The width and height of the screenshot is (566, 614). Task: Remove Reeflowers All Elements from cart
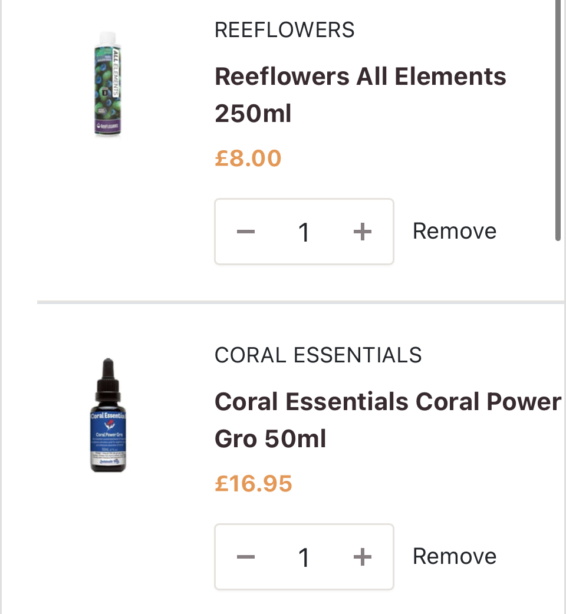point(454,231)
